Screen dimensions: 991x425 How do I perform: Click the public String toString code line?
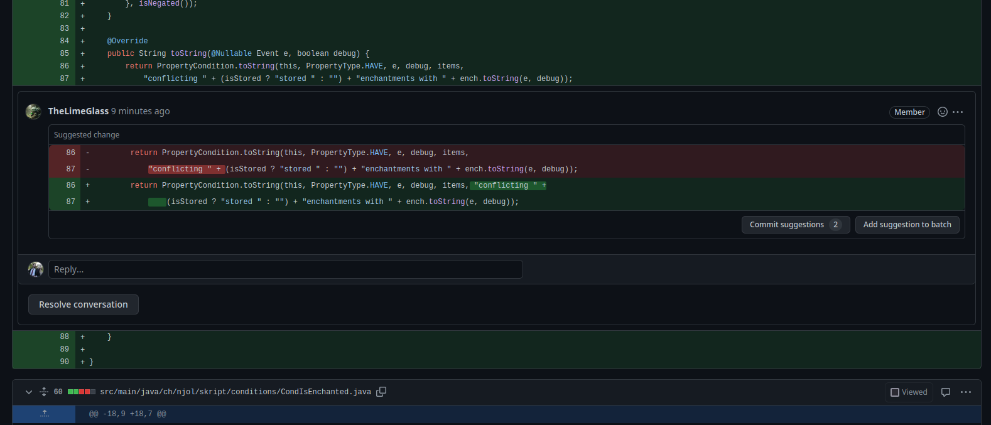click(238, 53)
